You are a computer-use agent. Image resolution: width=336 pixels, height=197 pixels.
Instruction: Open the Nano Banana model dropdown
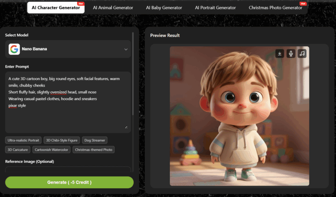click(x=68, y=49)
